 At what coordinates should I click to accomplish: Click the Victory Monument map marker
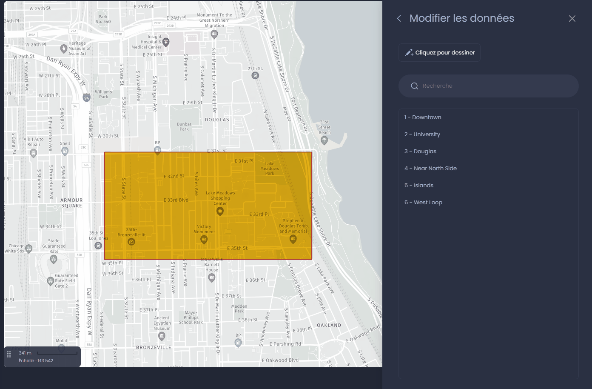204,240
